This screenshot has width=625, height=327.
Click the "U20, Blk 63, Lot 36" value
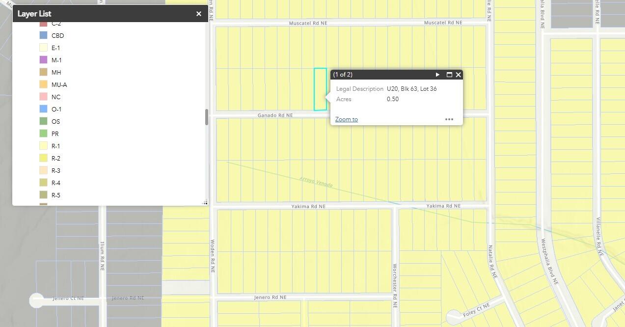tap(411, 89)
